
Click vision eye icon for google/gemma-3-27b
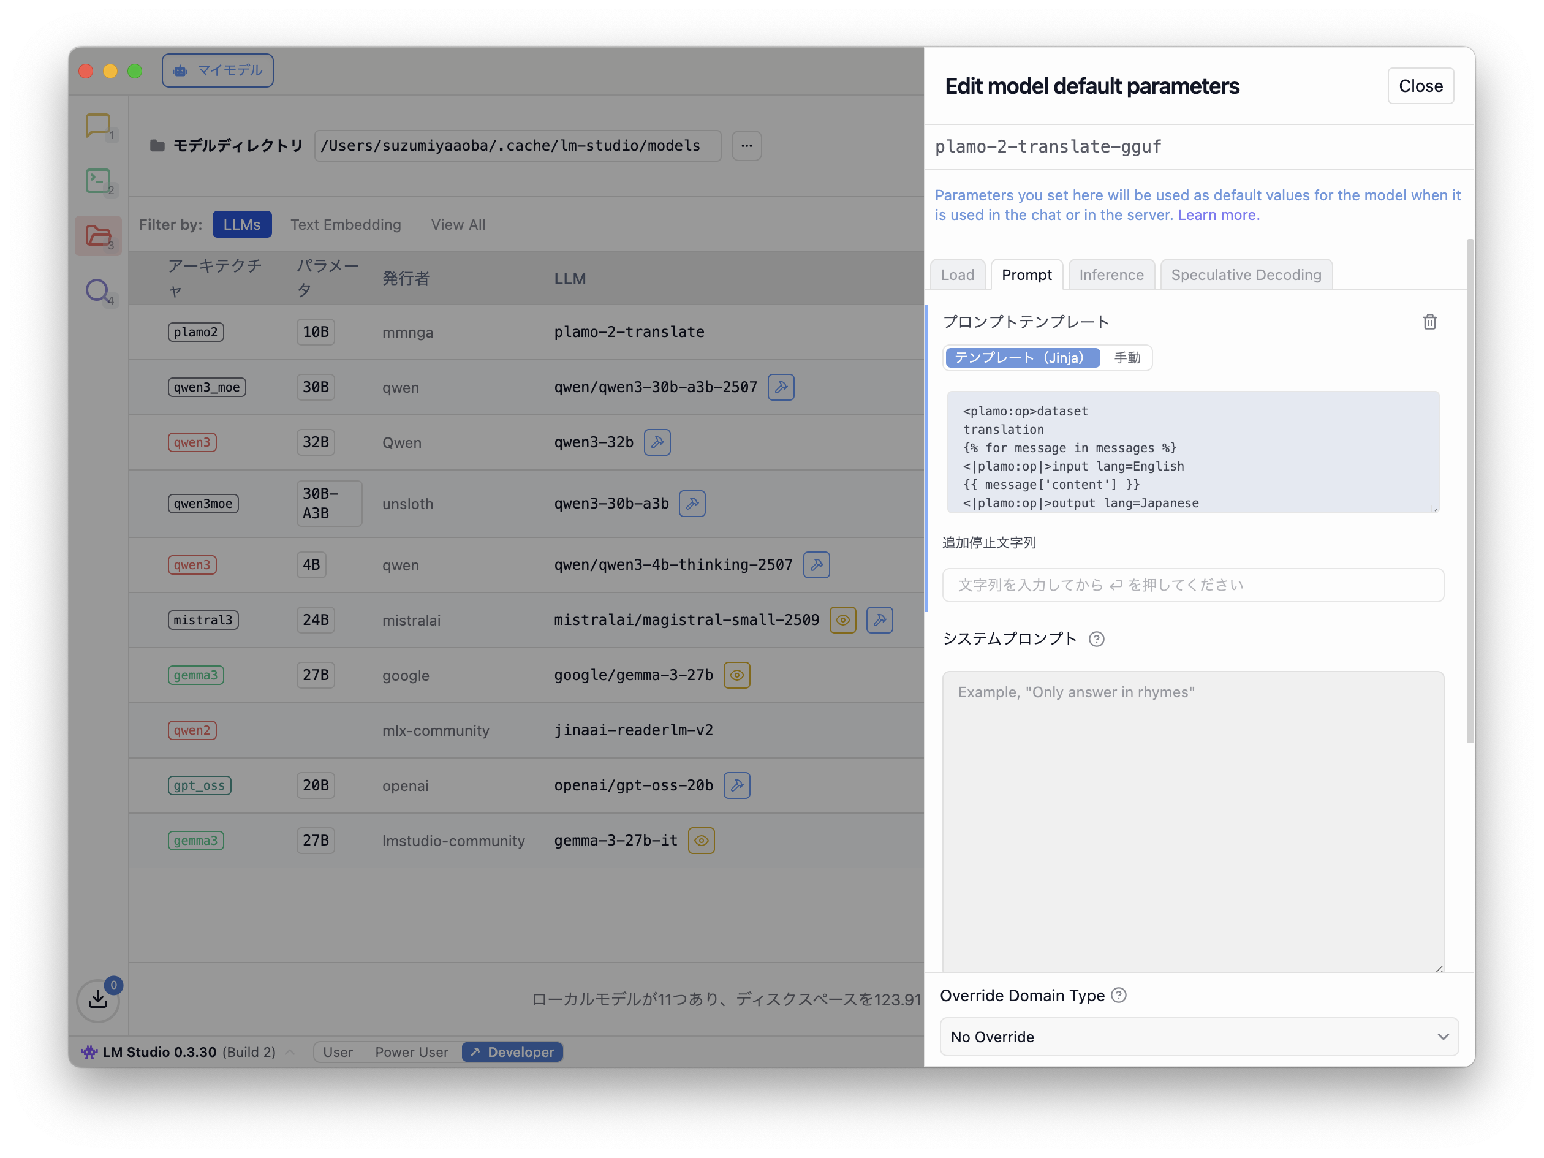tap(736, 675)
